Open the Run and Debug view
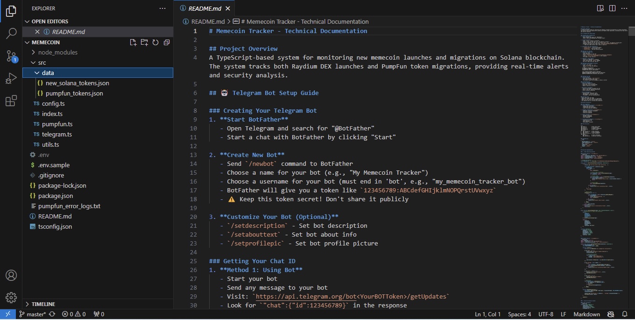The image size is (635, 320). click(x=11, y=78)
